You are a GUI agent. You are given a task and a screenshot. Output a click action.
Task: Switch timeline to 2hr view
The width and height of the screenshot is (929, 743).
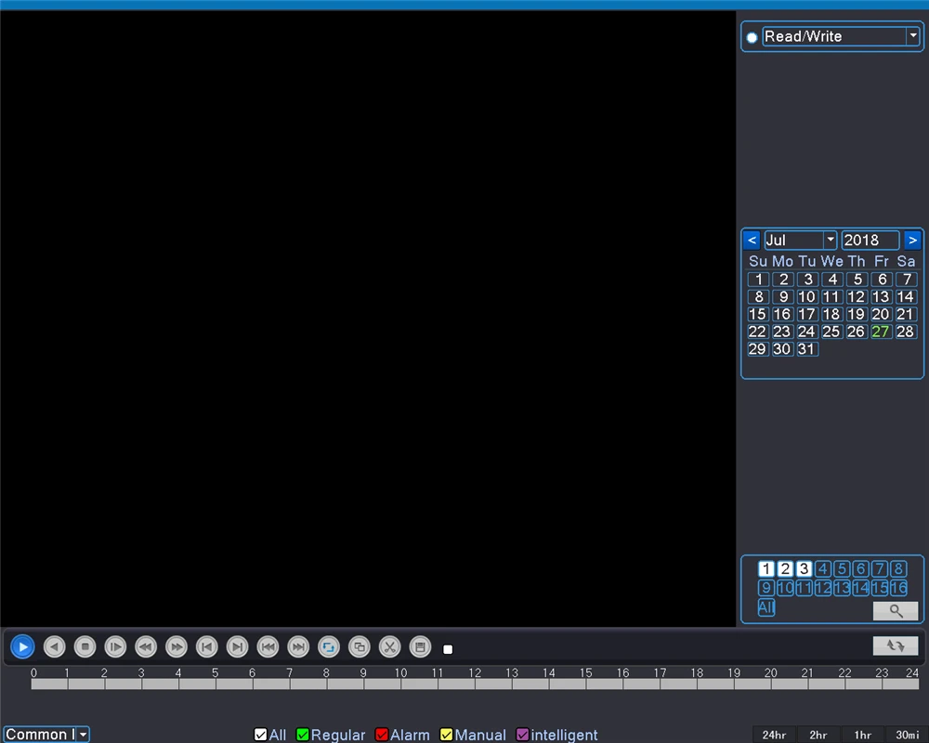point(818,735)
